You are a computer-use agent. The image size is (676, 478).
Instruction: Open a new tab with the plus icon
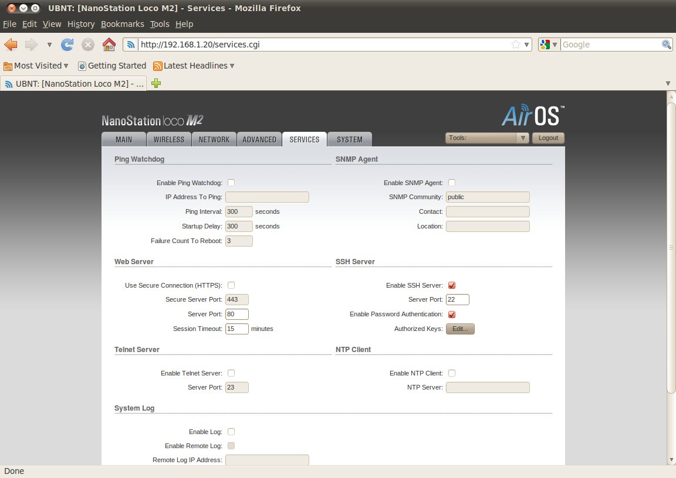(156, 84)
